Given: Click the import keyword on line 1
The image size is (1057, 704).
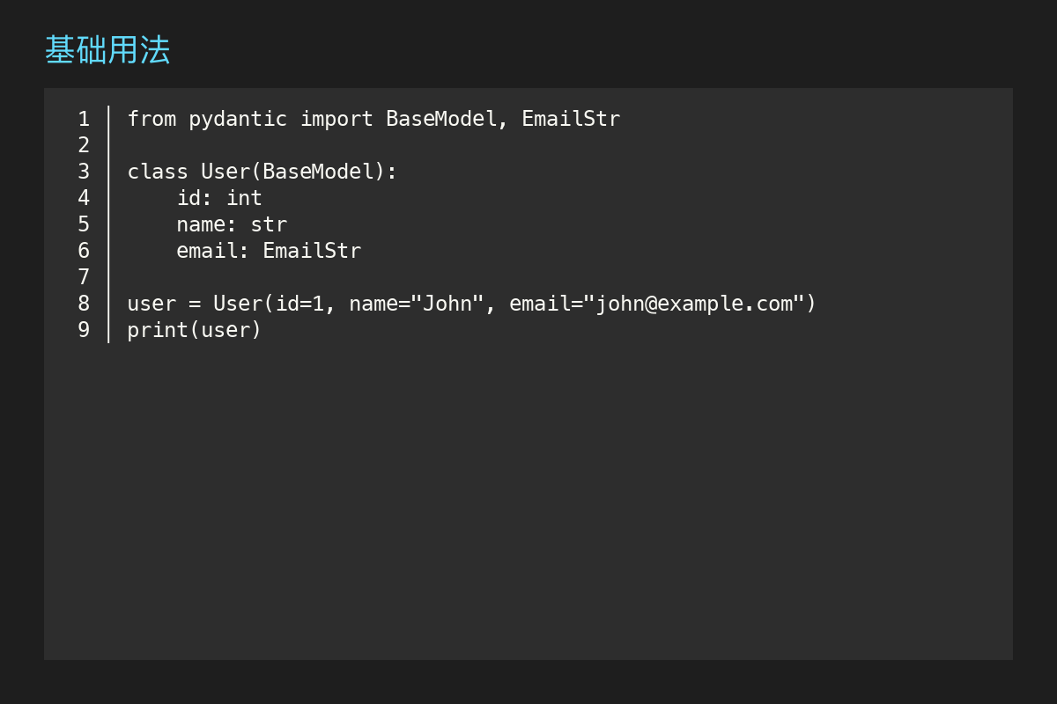Looking at the screenshot, I should click(336, 119).
